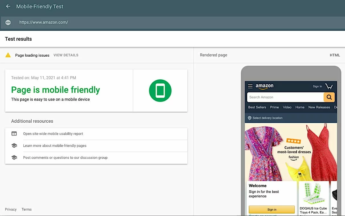Click DOQAUS Ice Cube Trays product title

(313, 210)
